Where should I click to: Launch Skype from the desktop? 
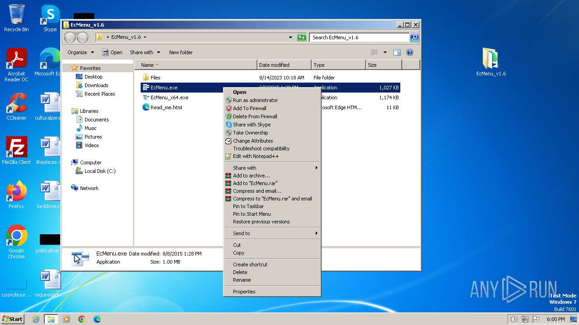tap(50, 18)
